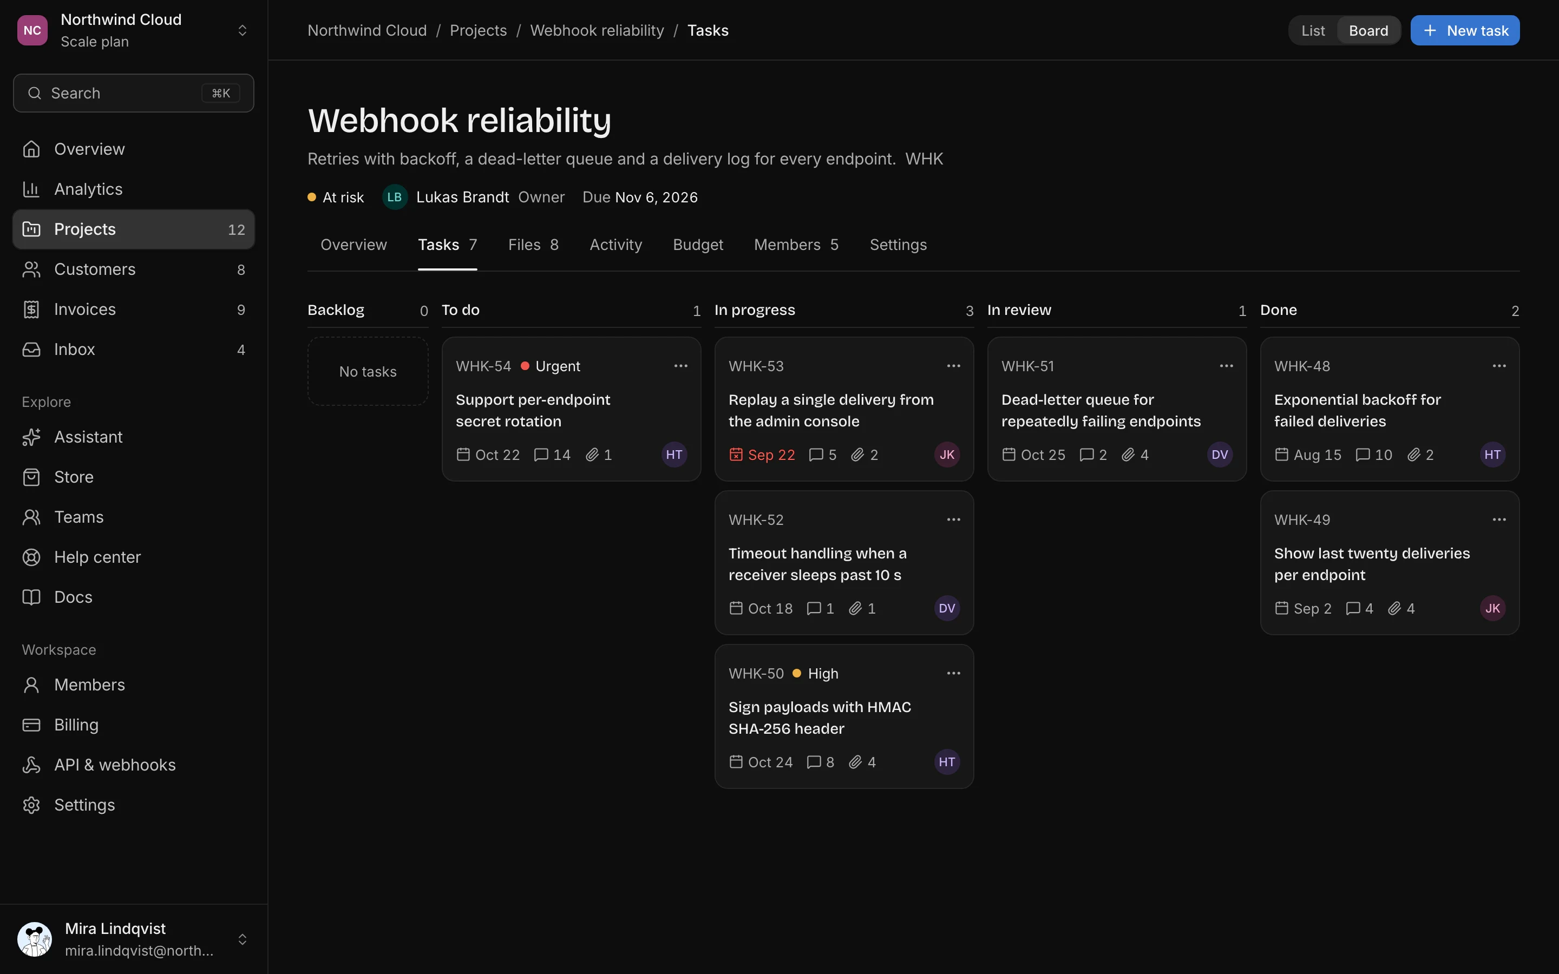1559x974 pixels.
Task: Open Exponential backoff for failed deliveries task
Action: [1390, 409]
